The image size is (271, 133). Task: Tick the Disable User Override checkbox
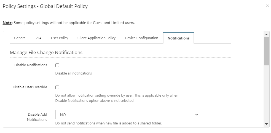click(x=57, y=87)
